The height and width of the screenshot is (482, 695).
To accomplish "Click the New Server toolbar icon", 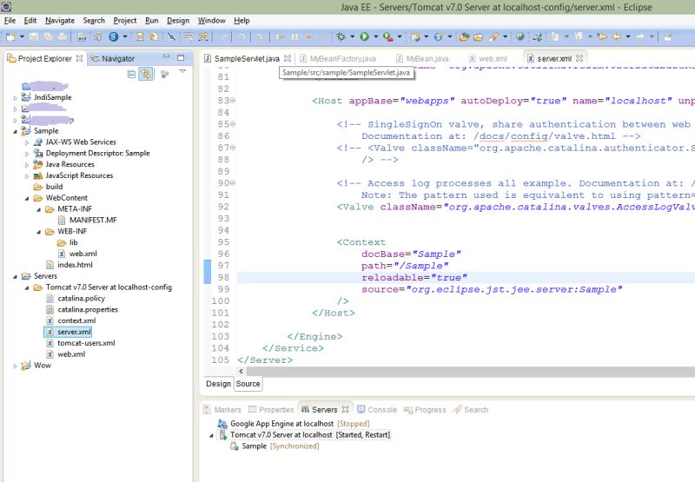I will coord(415,36).
